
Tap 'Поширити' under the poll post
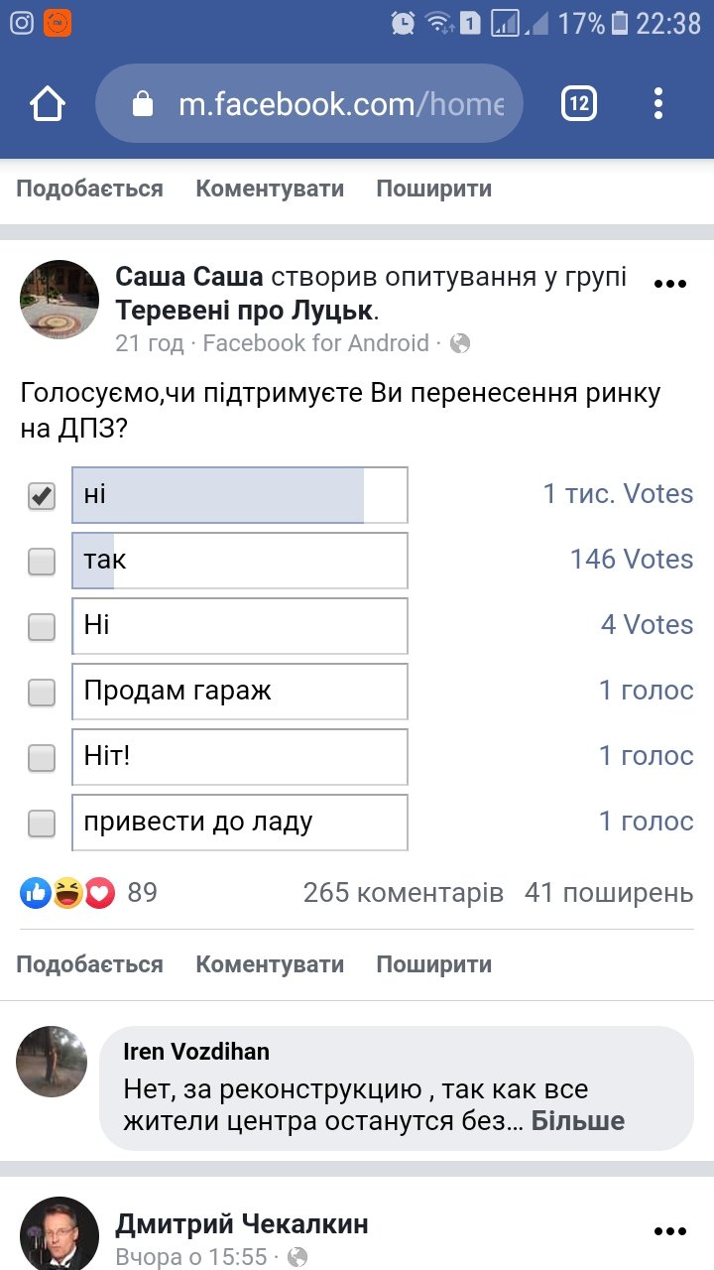tap(433, 964)
